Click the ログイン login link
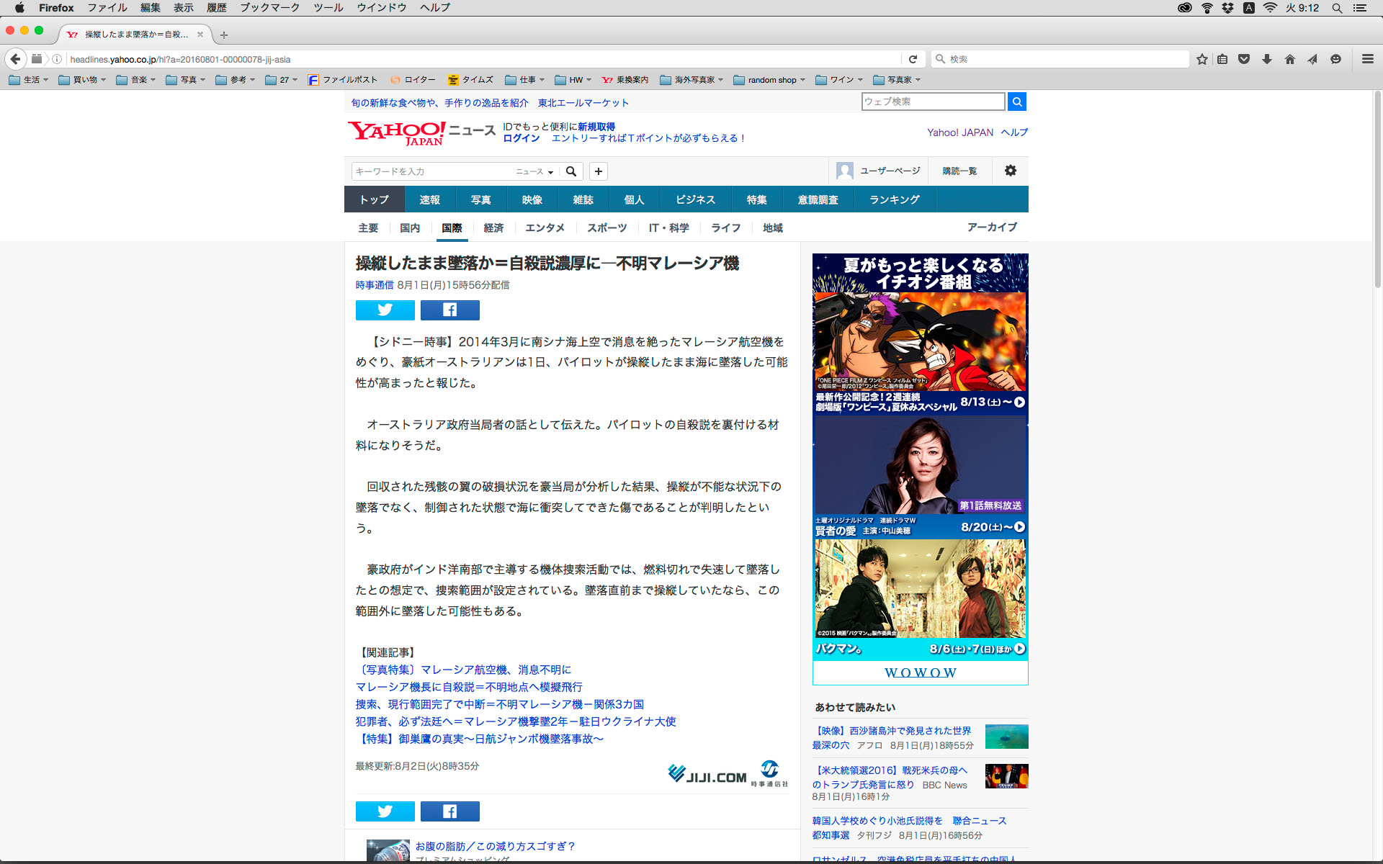The image size is (1383, 864). (521, 138)
